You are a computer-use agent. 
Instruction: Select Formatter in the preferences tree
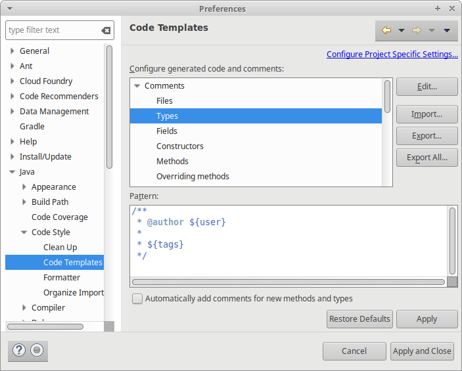click(62, 278)
